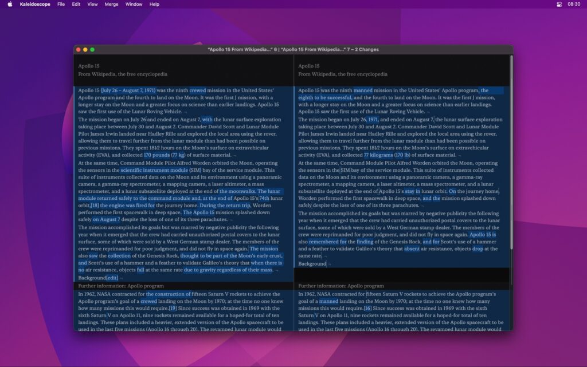Open the Window menu
Image resolution: width=587 pixels, height=367 pixels.
click(134, 4)
